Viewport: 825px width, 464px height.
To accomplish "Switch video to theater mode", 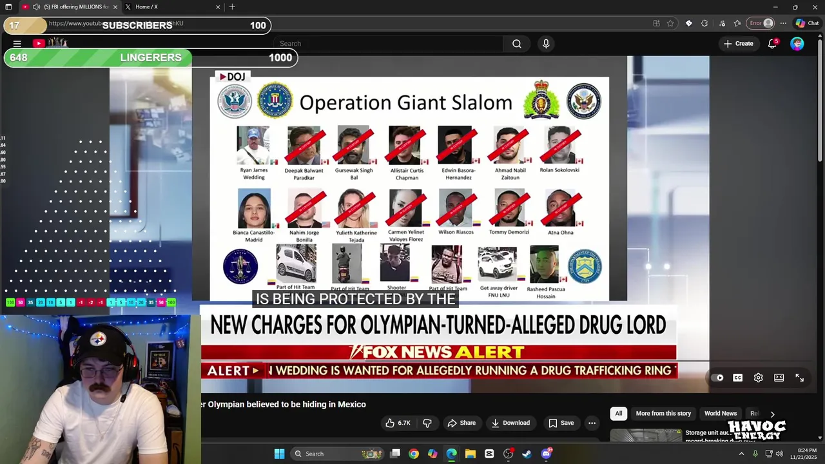I will pyautogui.click(x=779, y=378).
